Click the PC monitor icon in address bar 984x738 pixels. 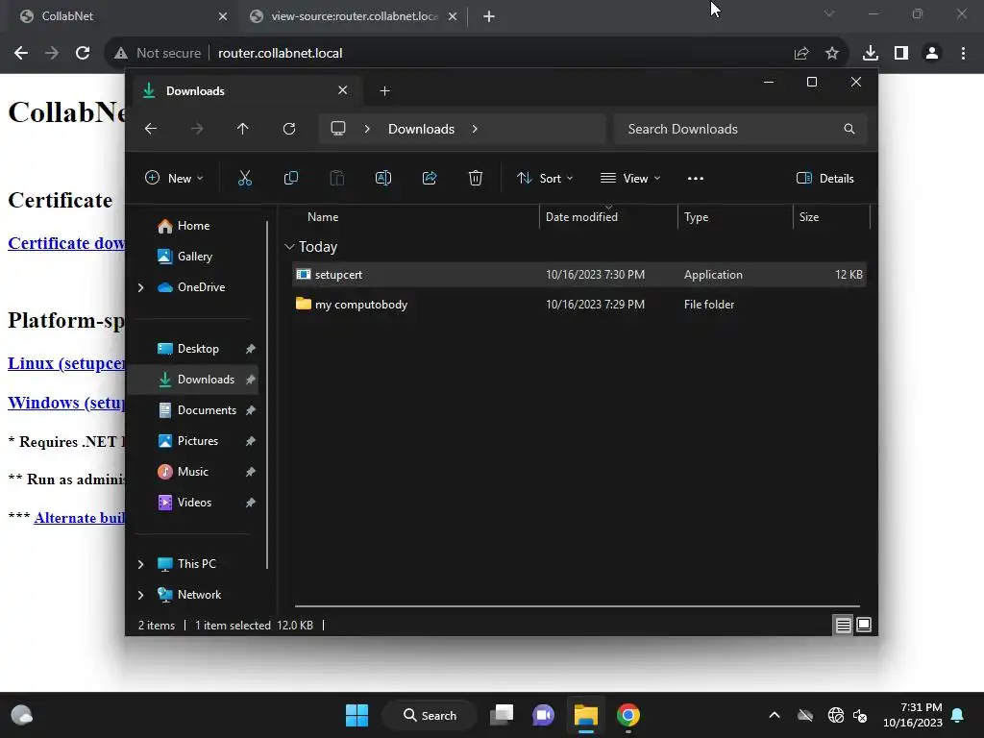[x=338, y=129]
